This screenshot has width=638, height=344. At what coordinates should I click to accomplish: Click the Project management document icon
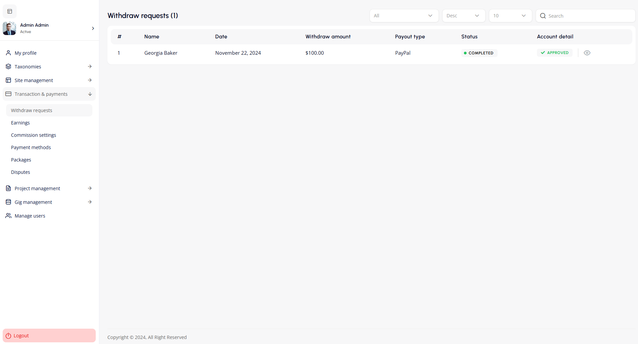(x=8, y=188)
